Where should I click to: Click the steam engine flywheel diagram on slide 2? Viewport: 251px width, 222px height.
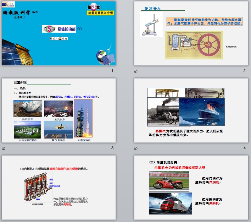194,45
